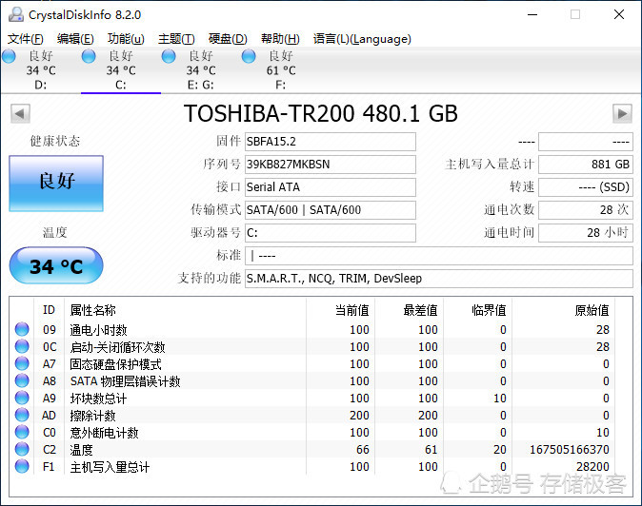Click status orb of row C2 温度

pos(22,449)
